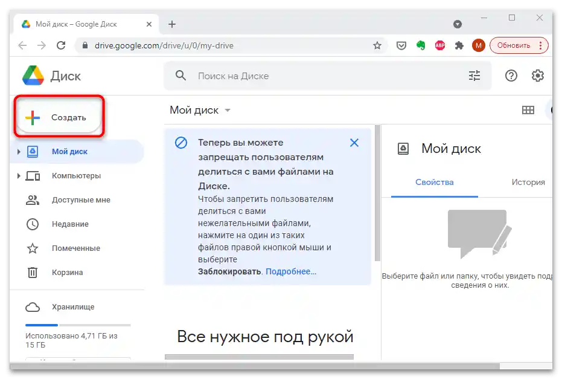Click the Хранилище cloud icon

tap(33, 307)
